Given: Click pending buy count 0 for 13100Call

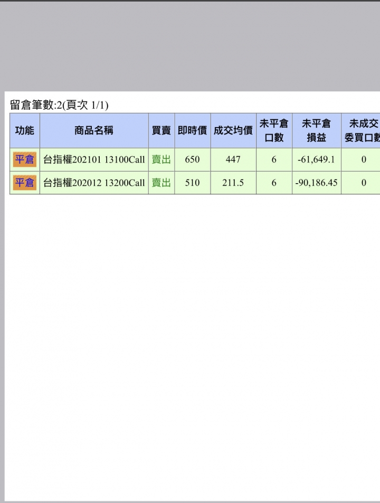Looking at the screenshot, I should [364, 159].
